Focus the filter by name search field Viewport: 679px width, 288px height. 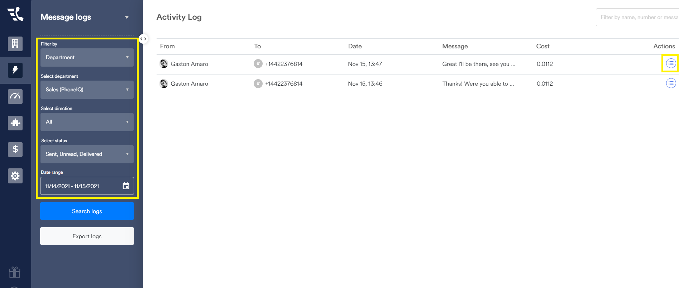638,17
